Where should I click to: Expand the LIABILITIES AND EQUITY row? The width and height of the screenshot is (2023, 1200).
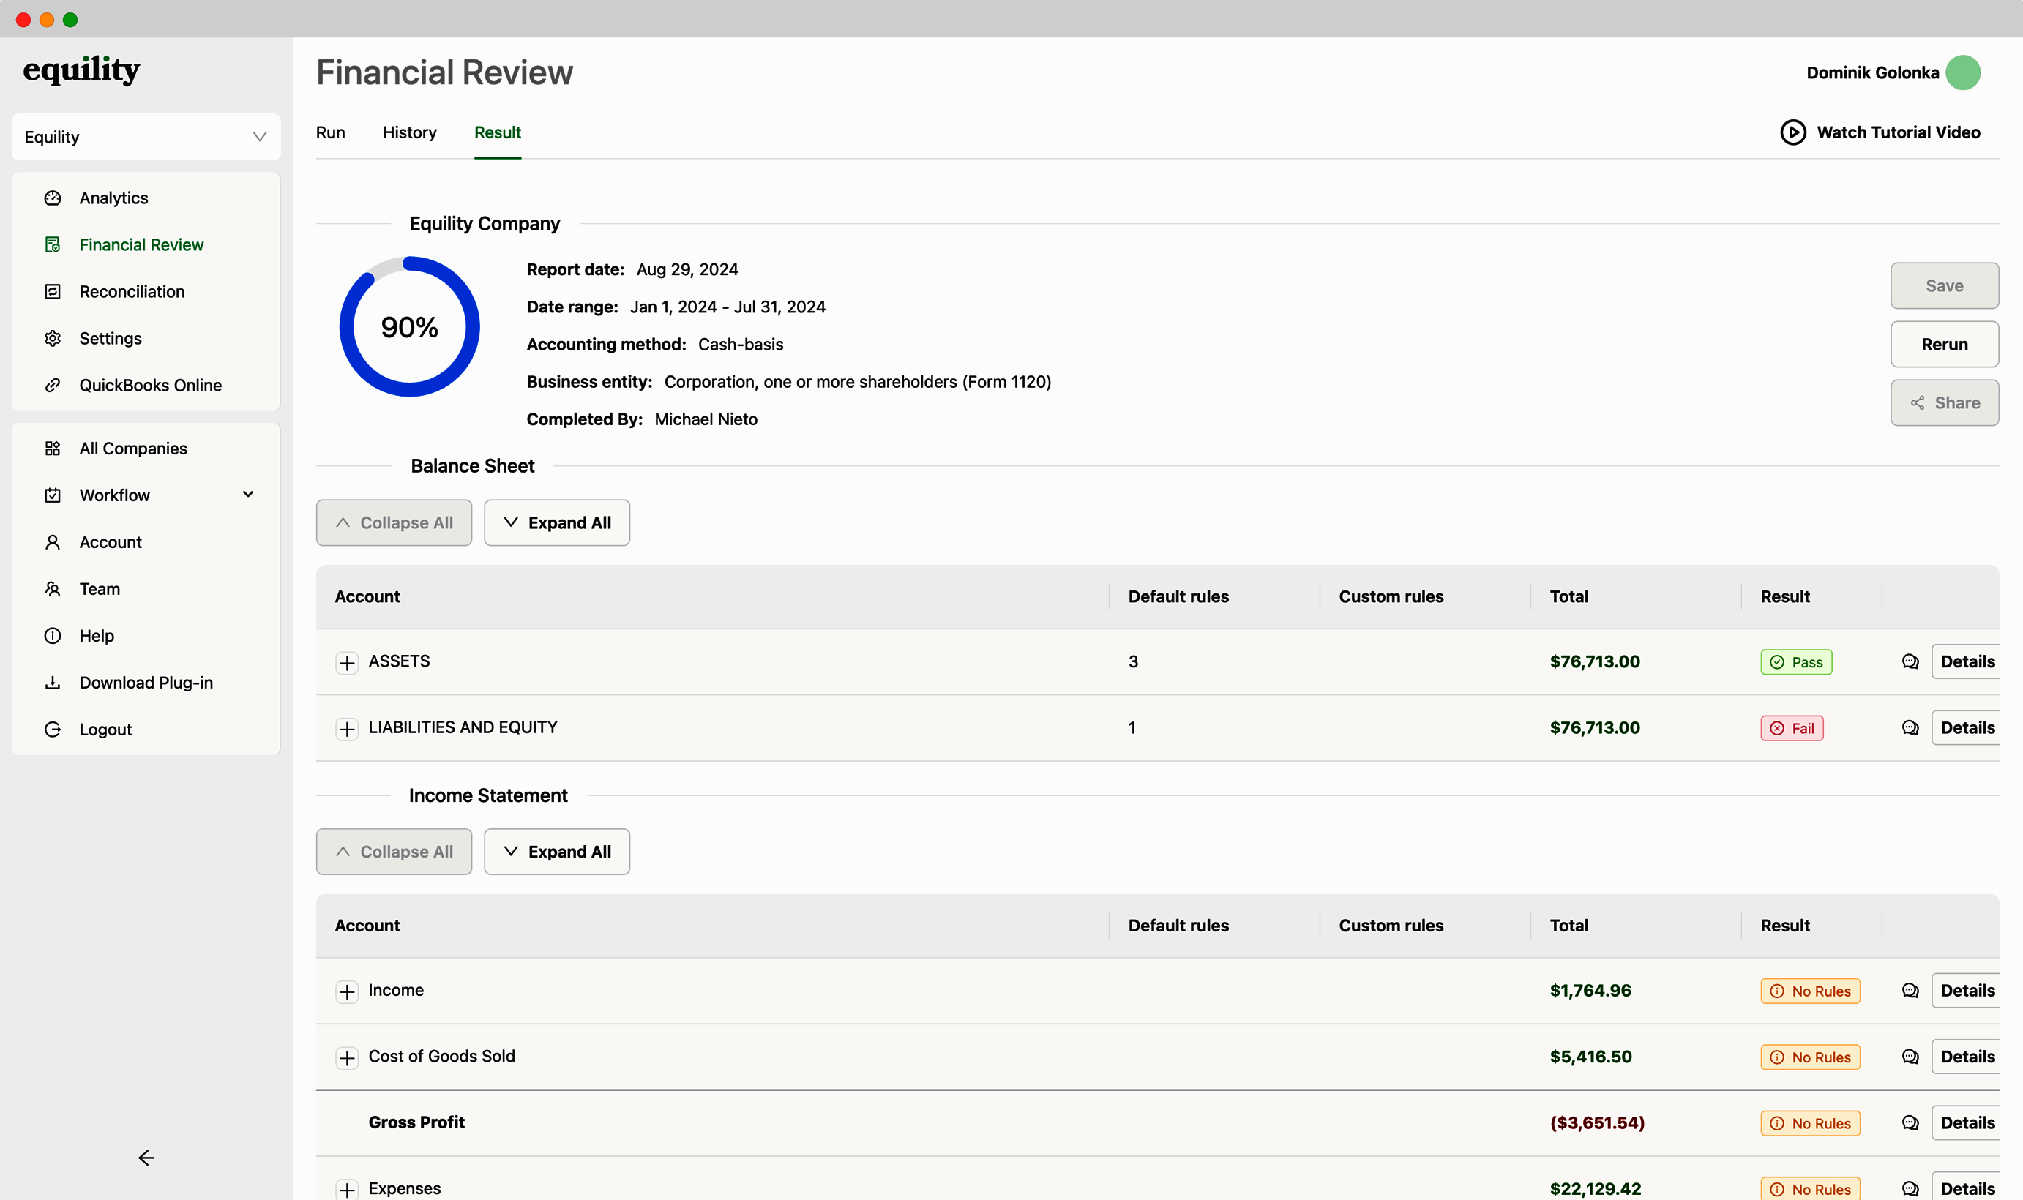347,729
